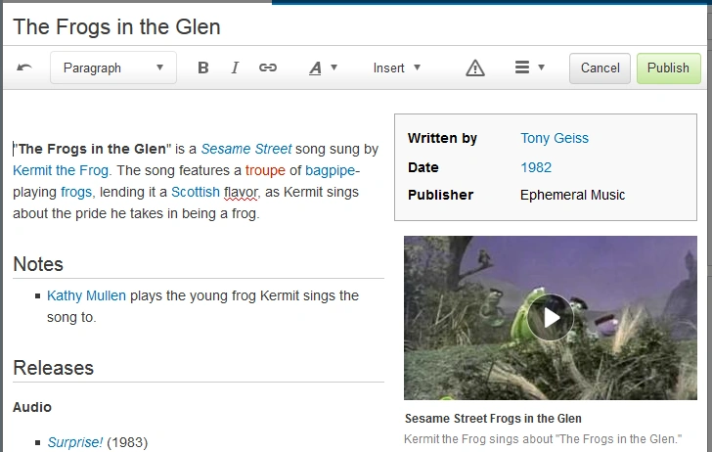The width and height of the screenshot is (712, 452).
Task: Expand the Insert menu
Action: (397, 68)
